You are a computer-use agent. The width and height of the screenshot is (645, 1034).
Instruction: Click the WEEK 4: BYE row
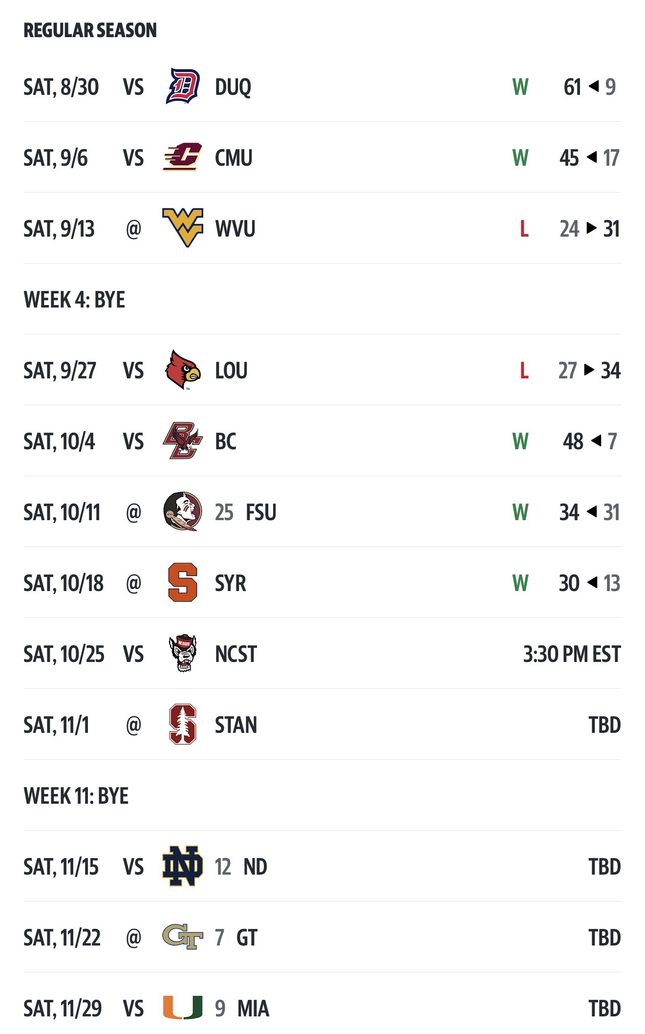(74, 300)
